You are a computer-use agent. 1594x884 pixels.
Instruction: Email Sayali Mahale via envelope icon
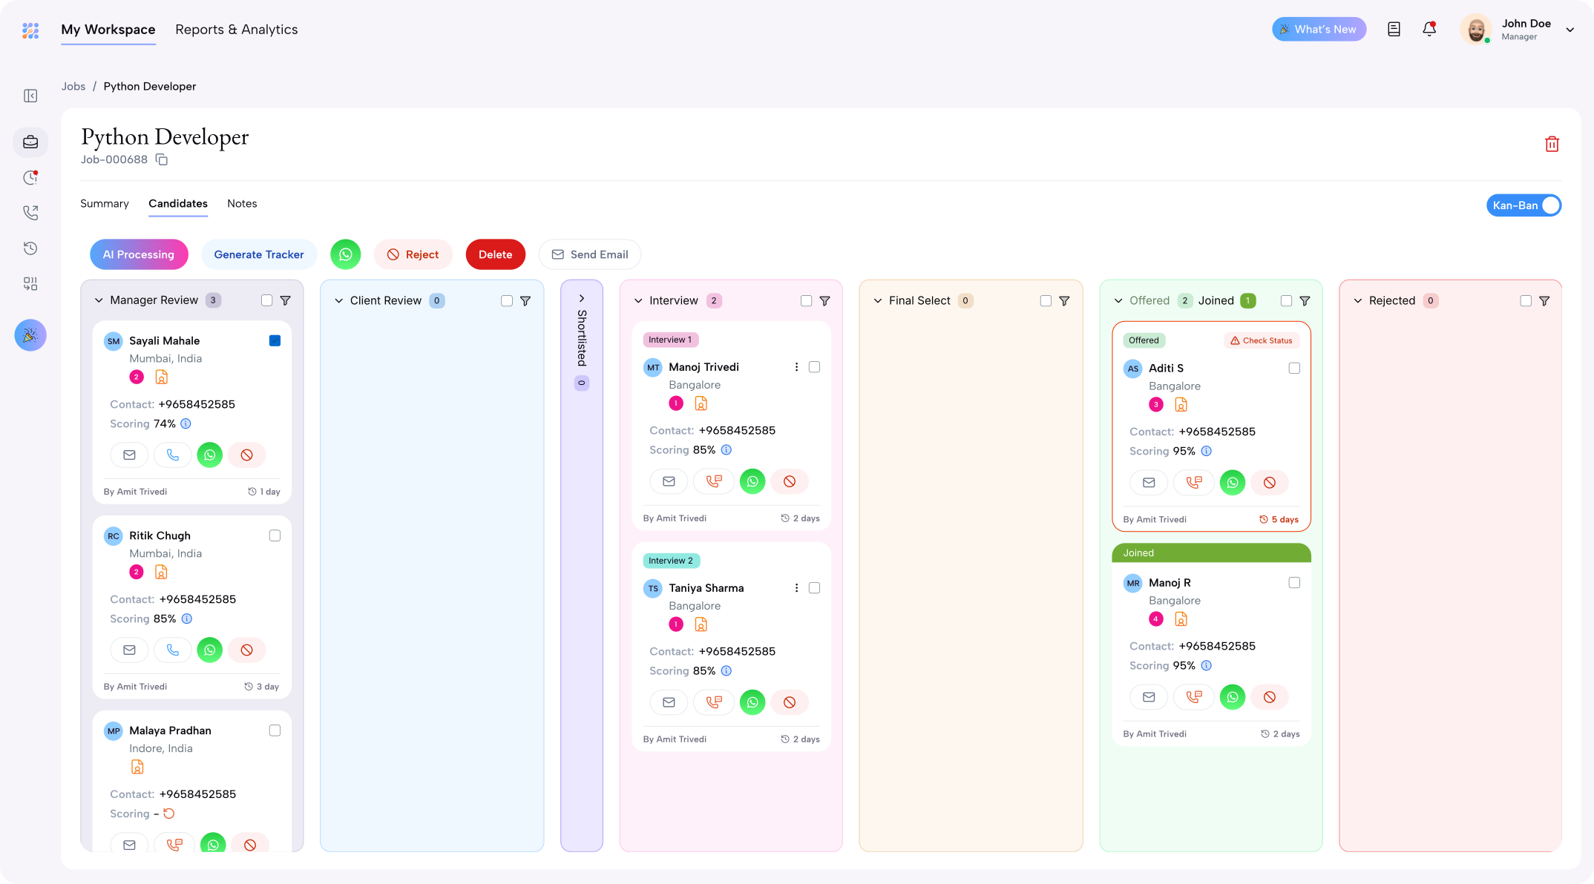(129, 455)
